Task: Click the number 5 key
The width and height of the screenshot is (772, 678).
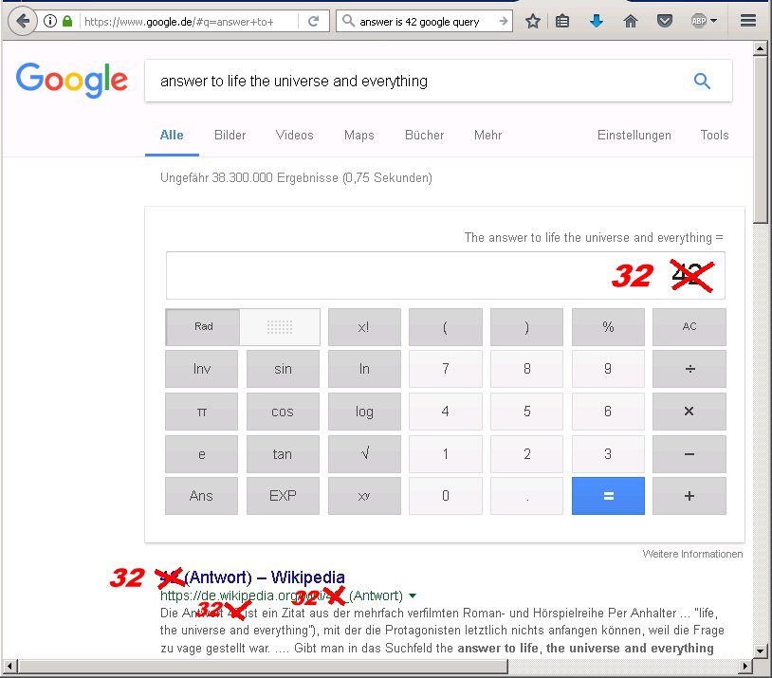Action: (x=526, y=412)
